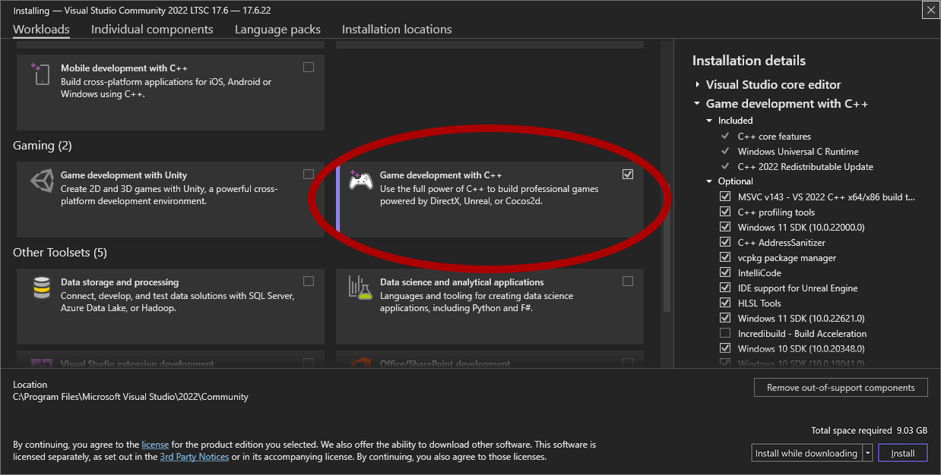941x475 pixels.
Task: Tick the Game development with Unity checkbox
Action: 309,175
